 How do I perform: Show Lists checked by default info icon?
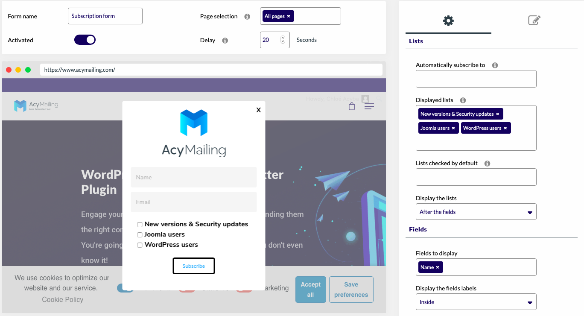(487, 164)
